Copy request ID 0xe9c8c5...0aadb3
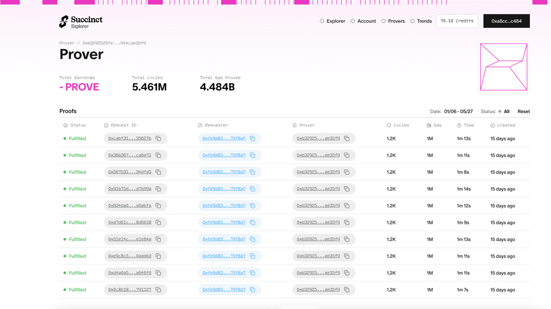The height and width of the screenshot is (309, 551). [x=158, y=256]
